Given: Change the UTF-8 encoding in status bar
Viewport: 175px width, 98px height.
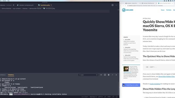Looking at the screenshot, I should click(100, 97).
